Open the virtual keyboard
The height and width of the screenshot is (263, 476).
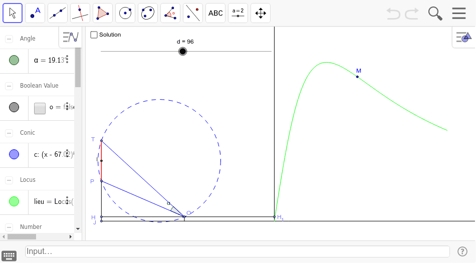click(9, 255)
